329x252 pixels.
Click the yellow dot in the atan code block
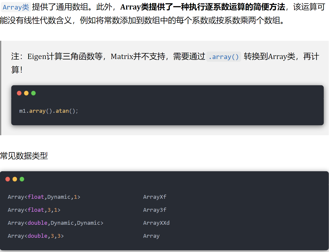coord(26,93)
